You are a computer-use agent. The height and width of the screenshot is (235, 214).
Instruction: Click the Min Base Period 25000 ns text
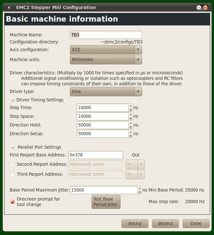click(176, 190)
